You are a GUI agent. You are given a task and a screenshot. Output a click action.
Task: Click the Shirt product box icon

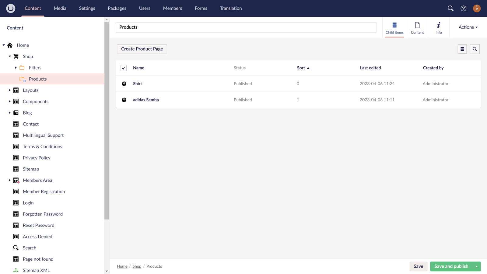pyautogui.click(x=124, y=84)
